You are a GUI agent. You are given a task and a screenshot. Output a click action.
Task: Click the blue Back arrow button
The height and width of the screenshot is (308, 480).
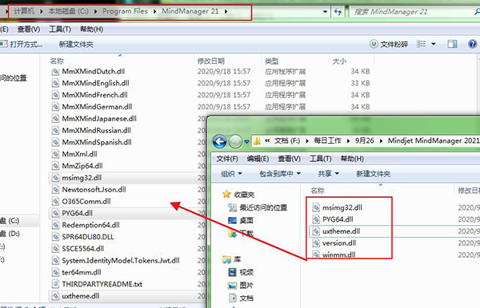click(x=219, y=142)
